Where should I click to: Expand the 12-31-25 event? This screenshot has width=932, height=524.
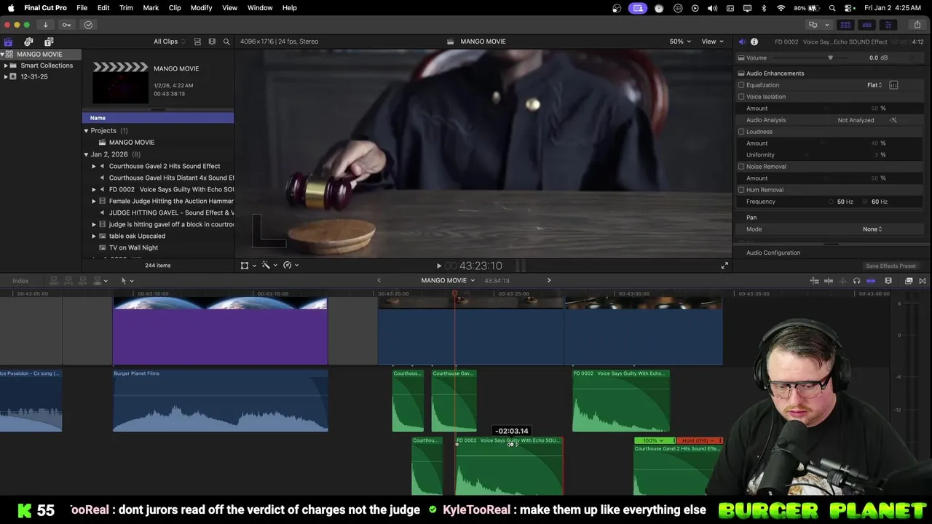(6, 76)
